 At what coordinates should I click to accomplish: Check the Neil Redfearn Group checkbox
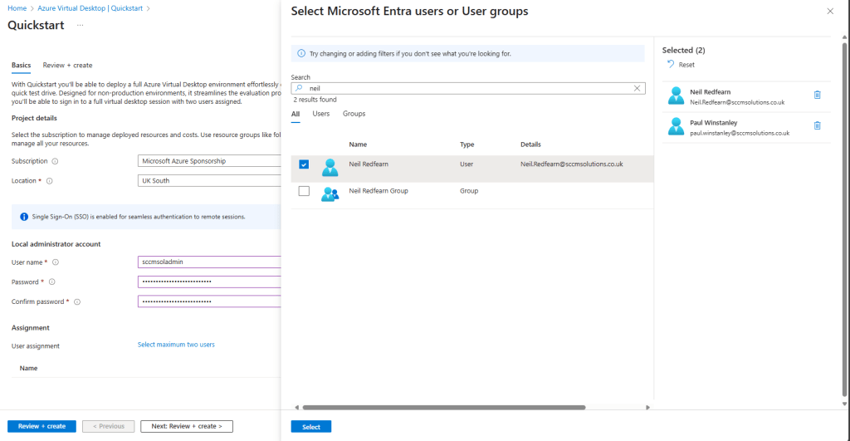[304, 192]
